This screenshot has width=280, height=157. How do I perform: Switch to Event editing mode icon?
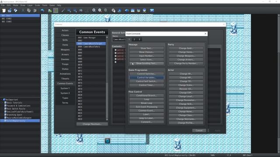point(56,10)
